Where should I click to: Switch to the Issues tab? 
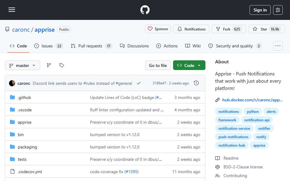(x=49, y=46)
